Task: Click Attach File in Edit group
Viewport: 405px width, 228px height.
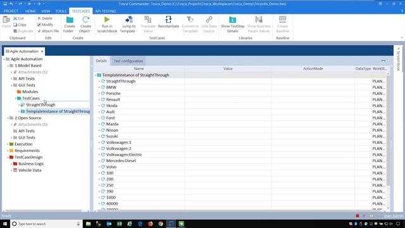Action: pyautogui.click(x=48, y=31)
